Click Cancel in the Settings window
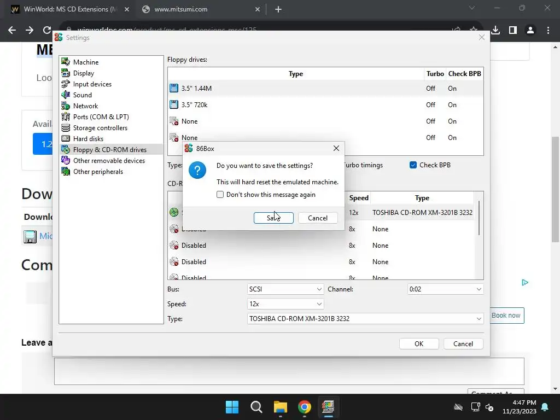This screenshot has height=420, width=560. point(463,343)
